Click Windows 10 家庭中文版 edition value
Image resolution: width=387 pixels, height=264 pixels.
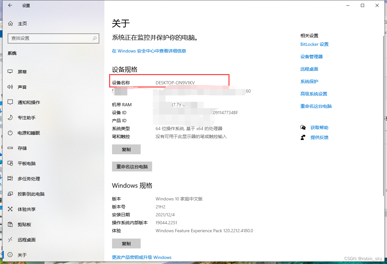pyautogui.click(x=179, y=199)
